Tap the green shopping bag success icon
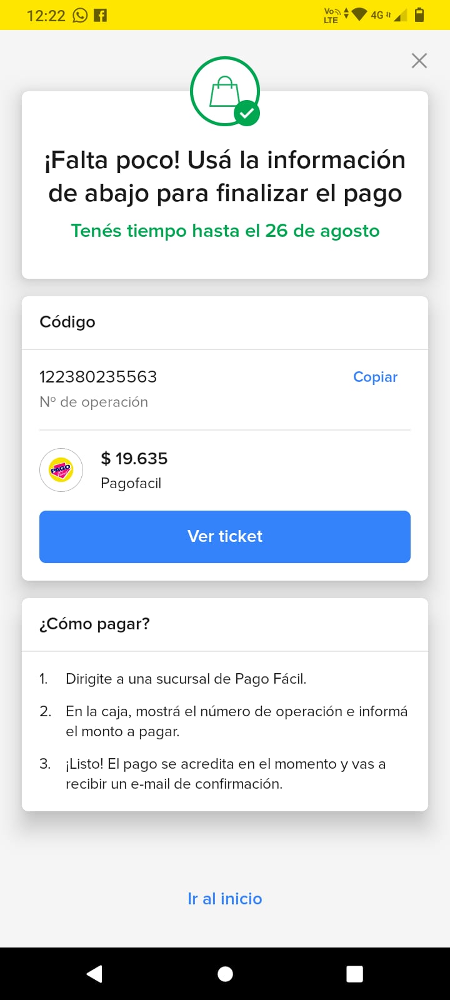 pyautogui.click(x=225, y=91)
